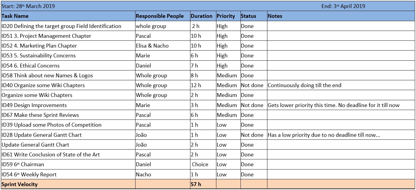Image resolution: width=416 pixels, height=190 pixels.
Task: Click the Elisa & Nacho cell
Action: (163, 46)
